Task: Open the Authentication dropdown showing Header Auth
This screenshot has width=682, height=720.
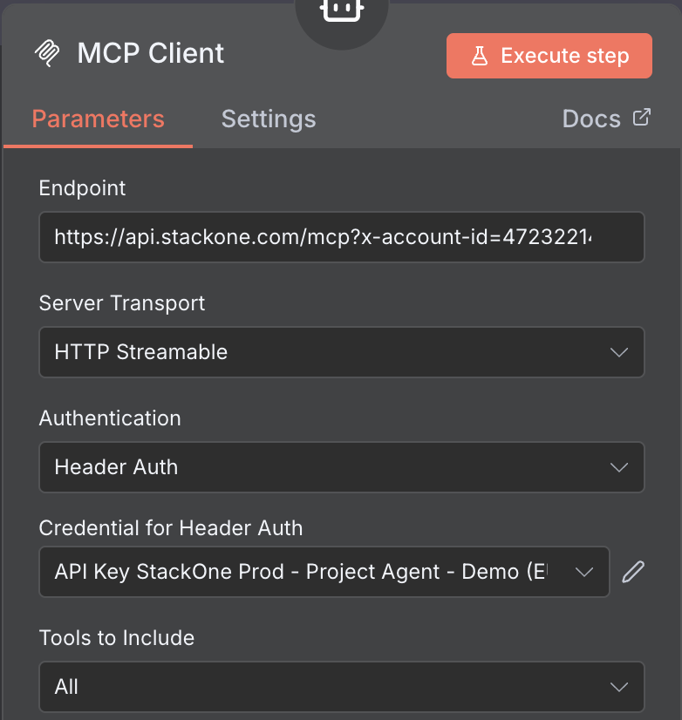Action: click(341, 467)
